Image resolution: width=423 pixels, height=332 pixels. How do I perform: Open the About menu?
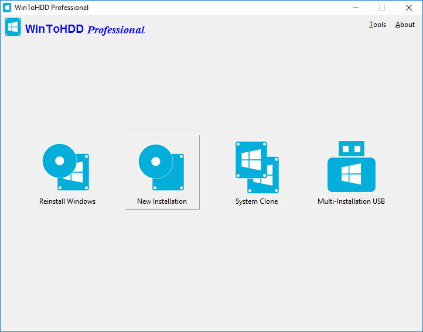(x=405, y=25)
